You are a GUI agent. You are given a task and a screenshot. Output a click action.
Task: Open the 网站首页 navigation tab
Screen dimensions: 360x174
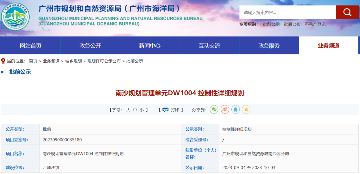tap(30, 45)
